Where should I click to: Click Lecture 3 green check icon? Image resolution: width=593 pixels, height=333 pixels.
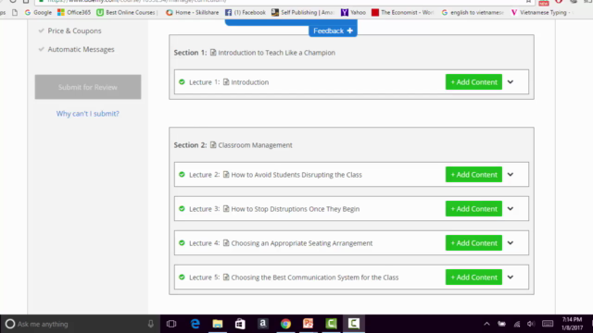(x=182, y=209)
